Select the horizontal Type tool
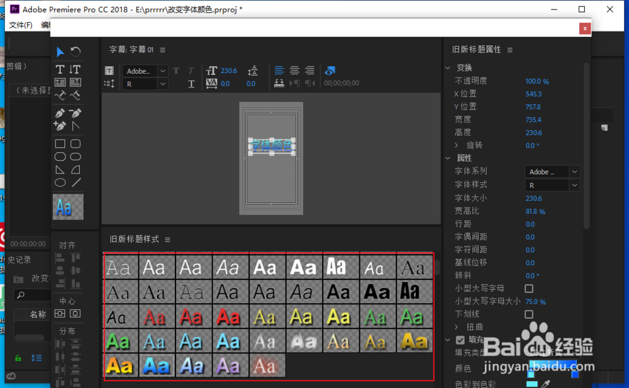This screenshot has width=629, height=388. 60,69
